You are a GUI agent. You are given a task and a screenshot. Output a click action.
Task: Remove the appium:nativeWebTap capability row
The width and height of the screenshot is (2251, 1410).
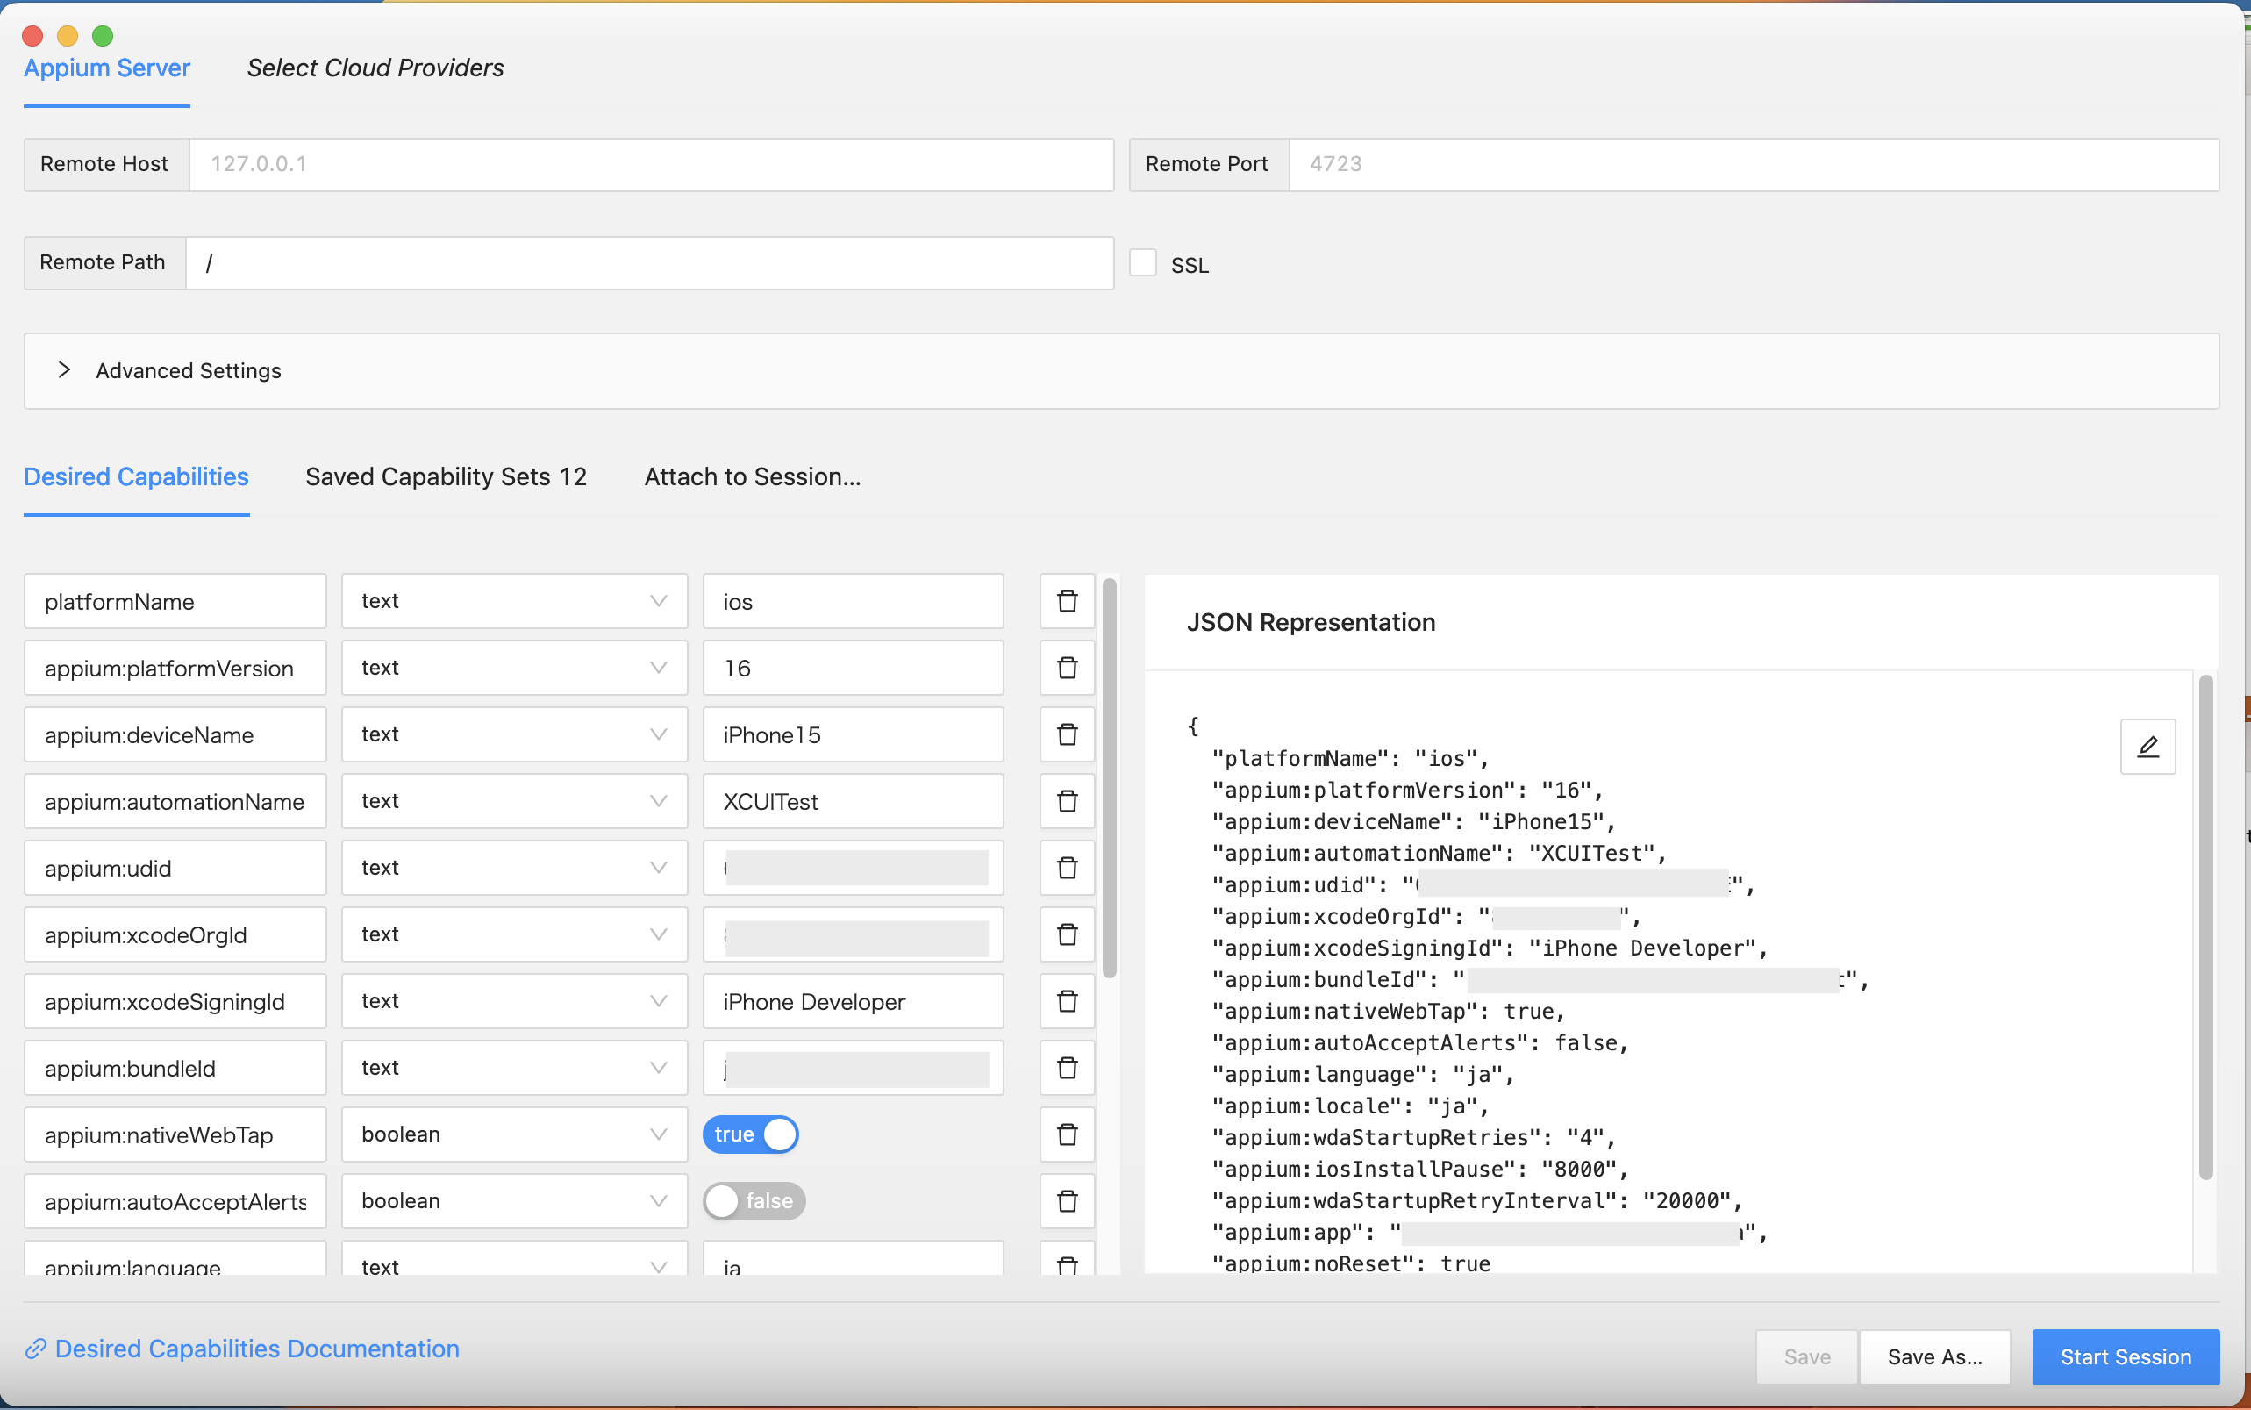point(1068,1134)
